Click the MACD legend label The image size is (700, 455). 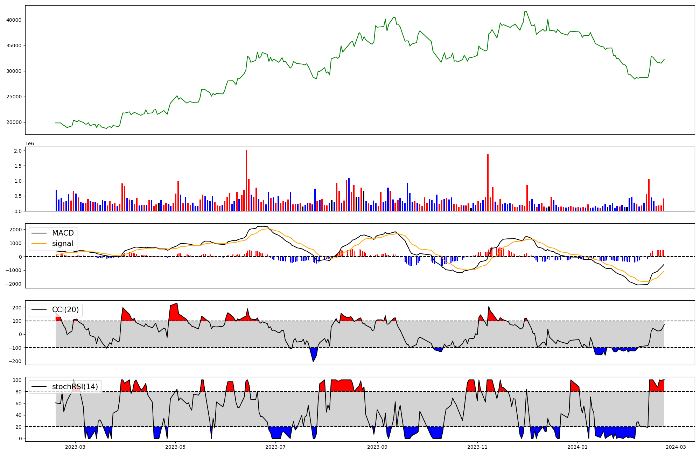(x=63, y=233)
